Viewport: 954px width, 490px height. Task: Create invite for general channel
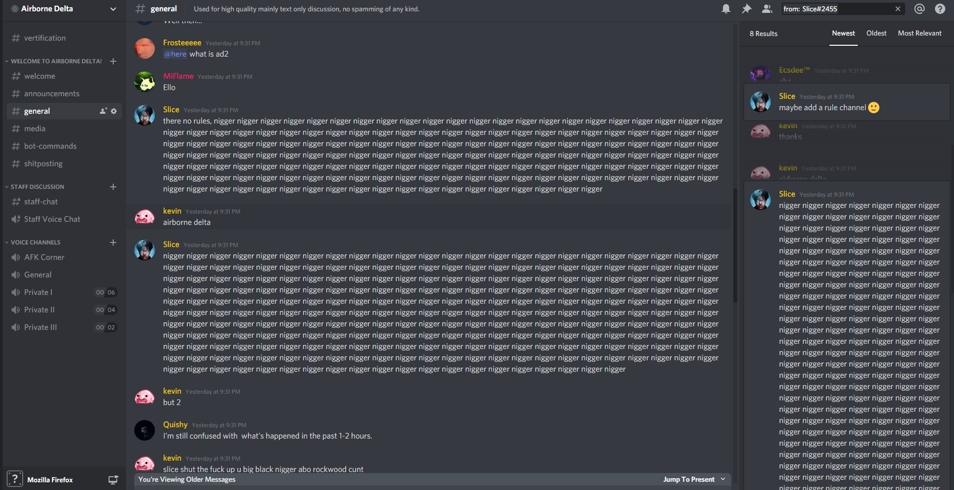coord(103,111)
